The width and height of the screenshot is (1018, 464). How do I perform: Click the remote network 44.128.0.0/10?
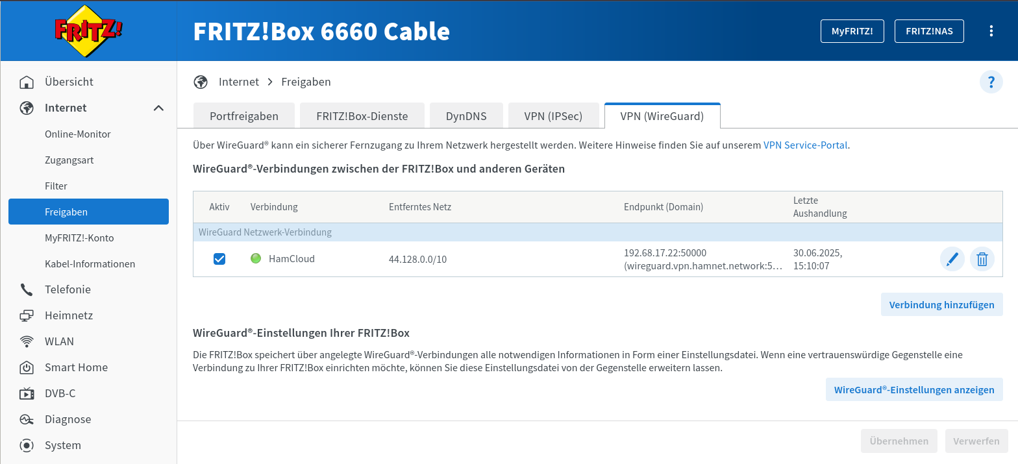click(417, 260)
